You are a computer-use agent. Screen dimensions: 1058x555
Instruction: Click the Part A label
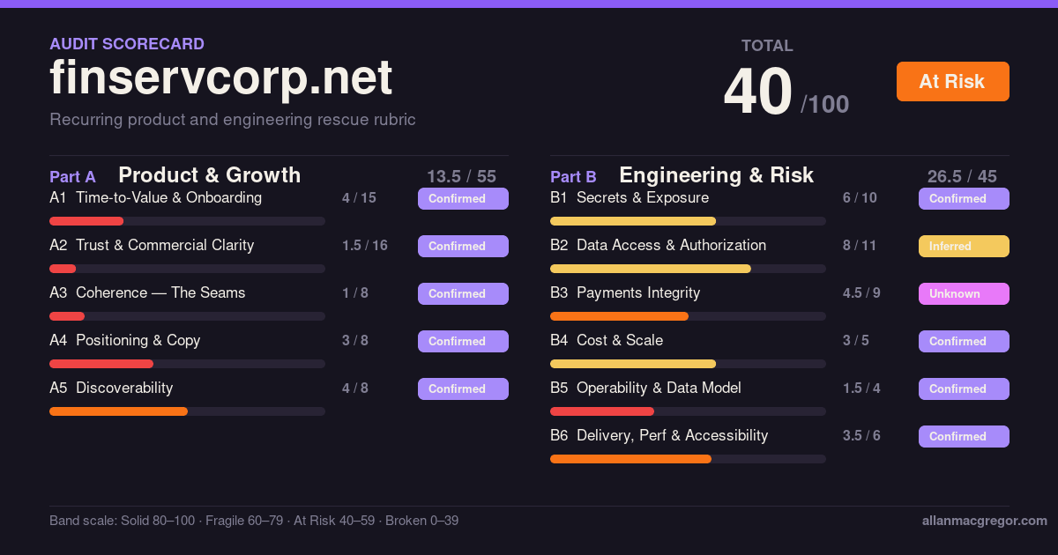pos(72,177)
